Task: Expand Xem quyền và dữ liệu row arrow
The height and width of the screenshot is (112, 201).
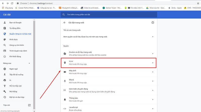Action: [153, 36]
